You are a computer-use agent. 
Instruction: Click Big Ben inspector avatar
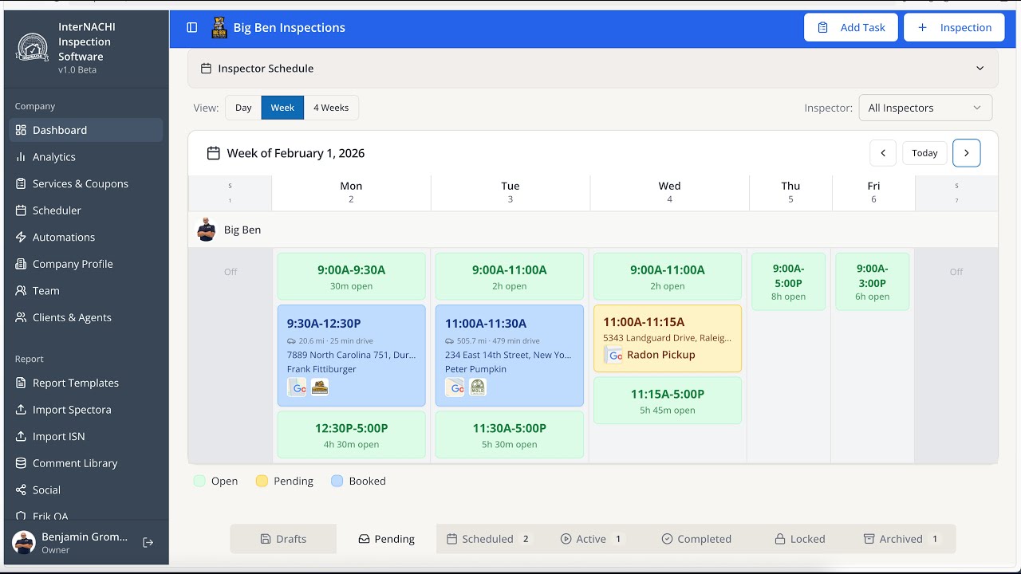tap(207, 230)
